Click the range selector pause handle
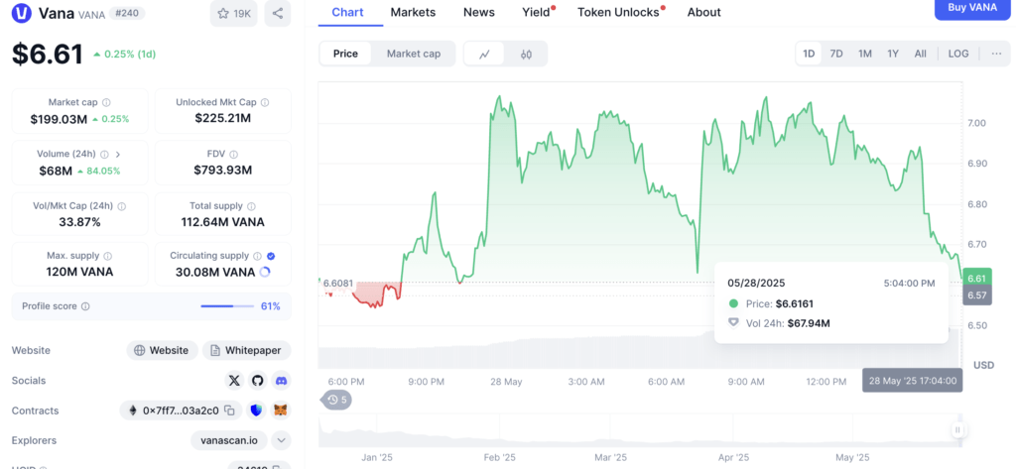Viewport: 1016px width, 469px height. [x=957, y=429]
